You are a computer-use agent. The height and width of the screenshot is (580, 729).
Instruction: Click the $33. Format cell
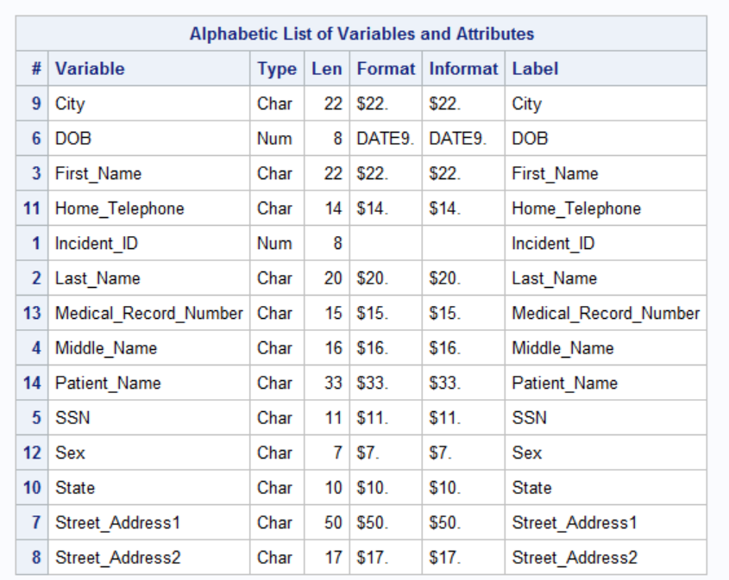(373, 384)
